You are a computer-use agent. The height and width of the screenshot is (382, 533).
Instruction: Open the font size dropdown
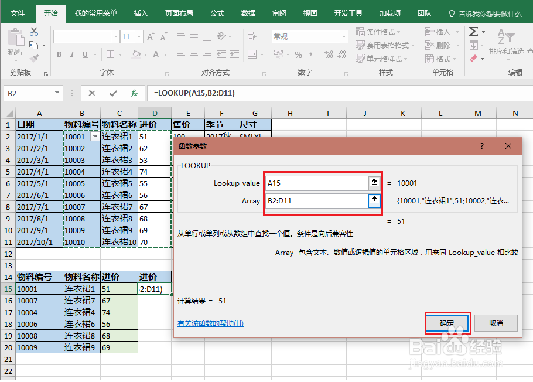click(x=138, y=36)
